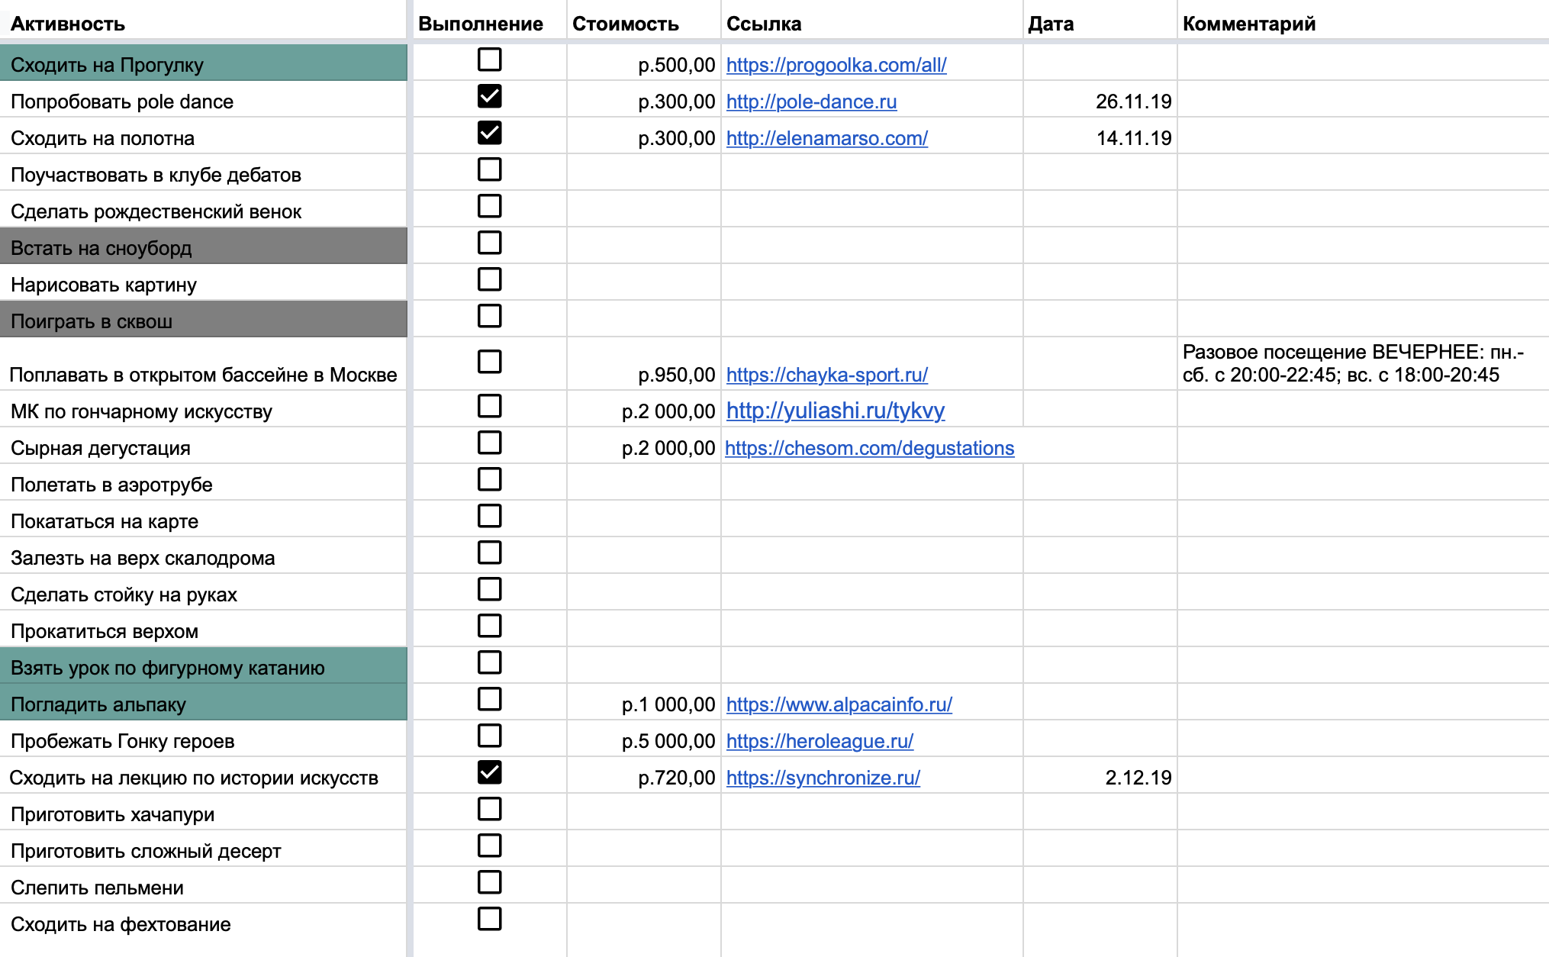Mark Сходить на фехтование as done
The height and width of the screenshot is (957, 1549).
(489, 919)
